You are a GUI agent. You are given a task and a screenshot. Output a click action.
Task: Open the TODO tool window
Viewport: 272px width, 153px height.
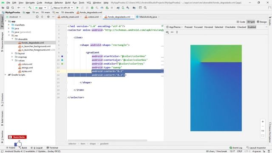click(x=11, y=148)
